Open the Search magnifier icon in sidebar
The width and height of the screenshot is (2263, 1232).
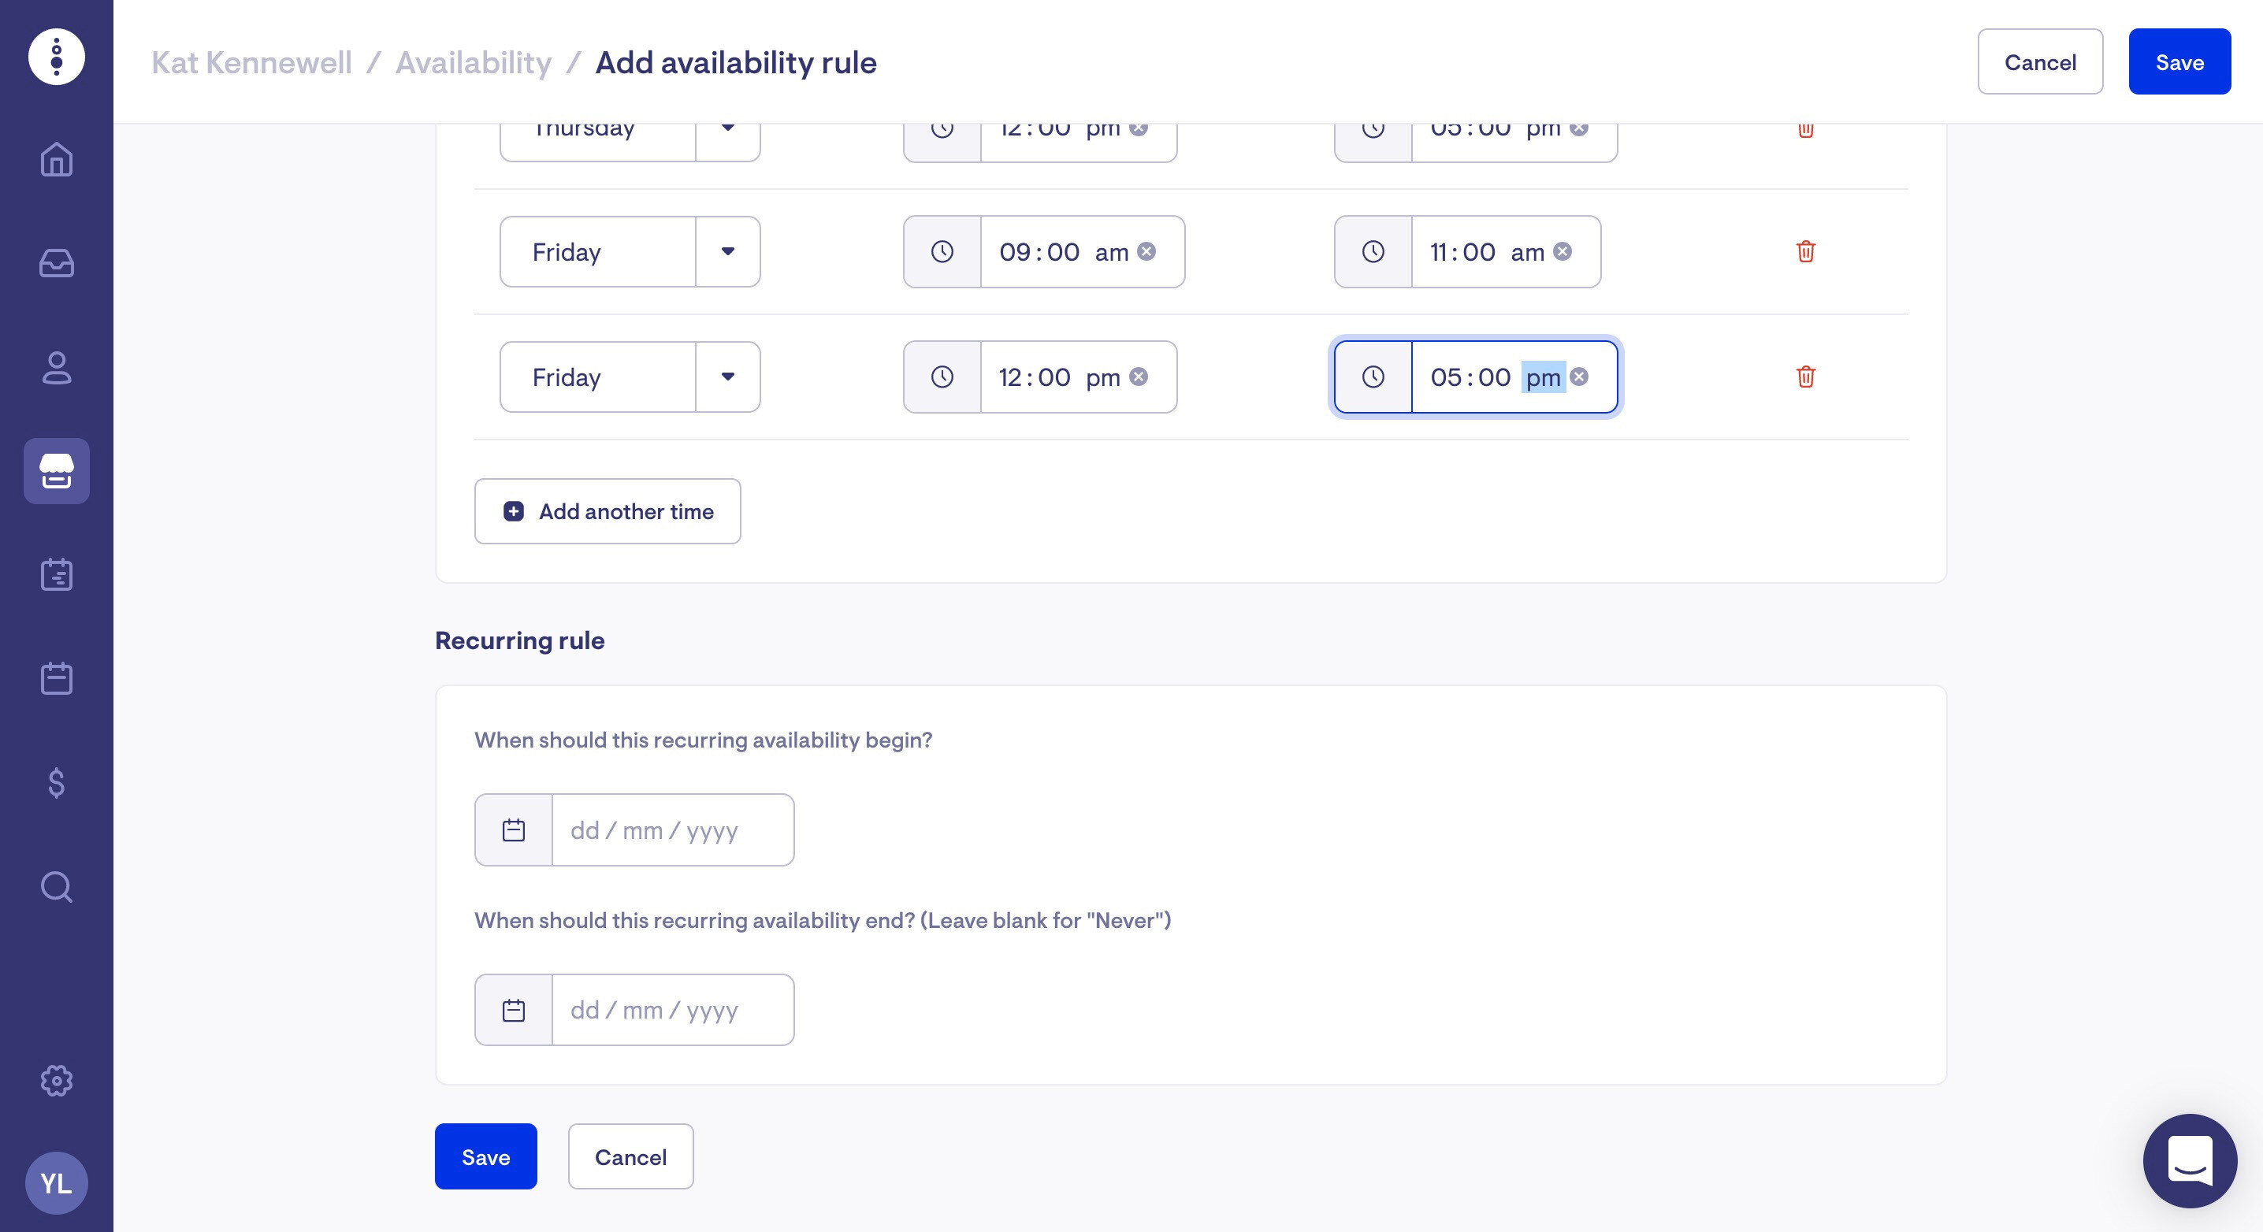click(x=56, y=886)
